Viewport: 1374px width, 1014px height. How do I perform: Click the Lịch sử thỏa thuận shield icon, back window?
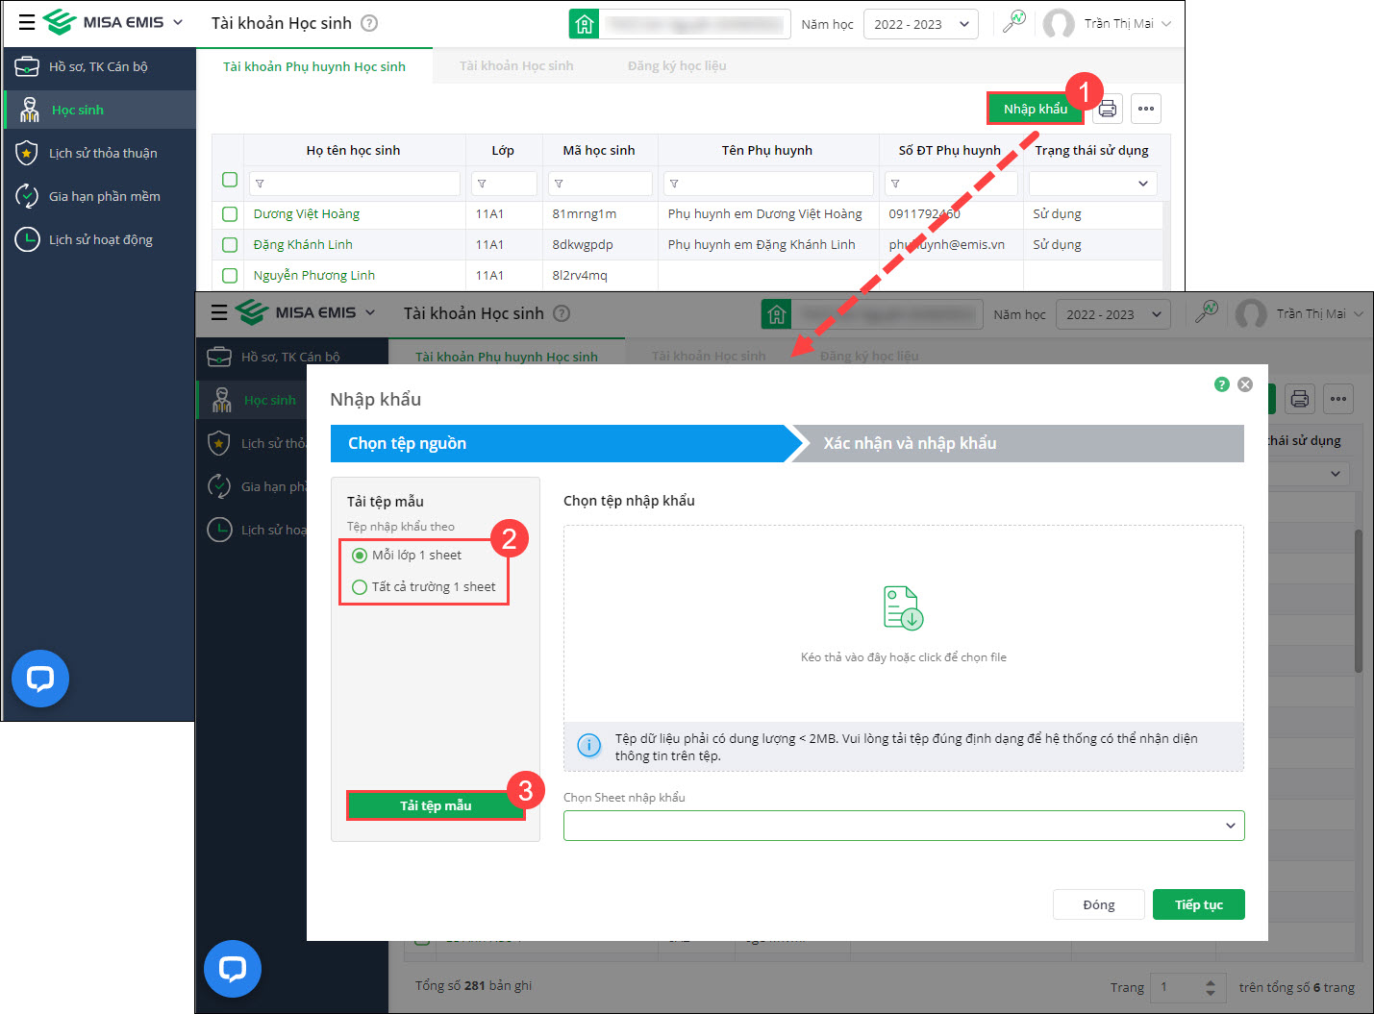click(x=27, y=153)
